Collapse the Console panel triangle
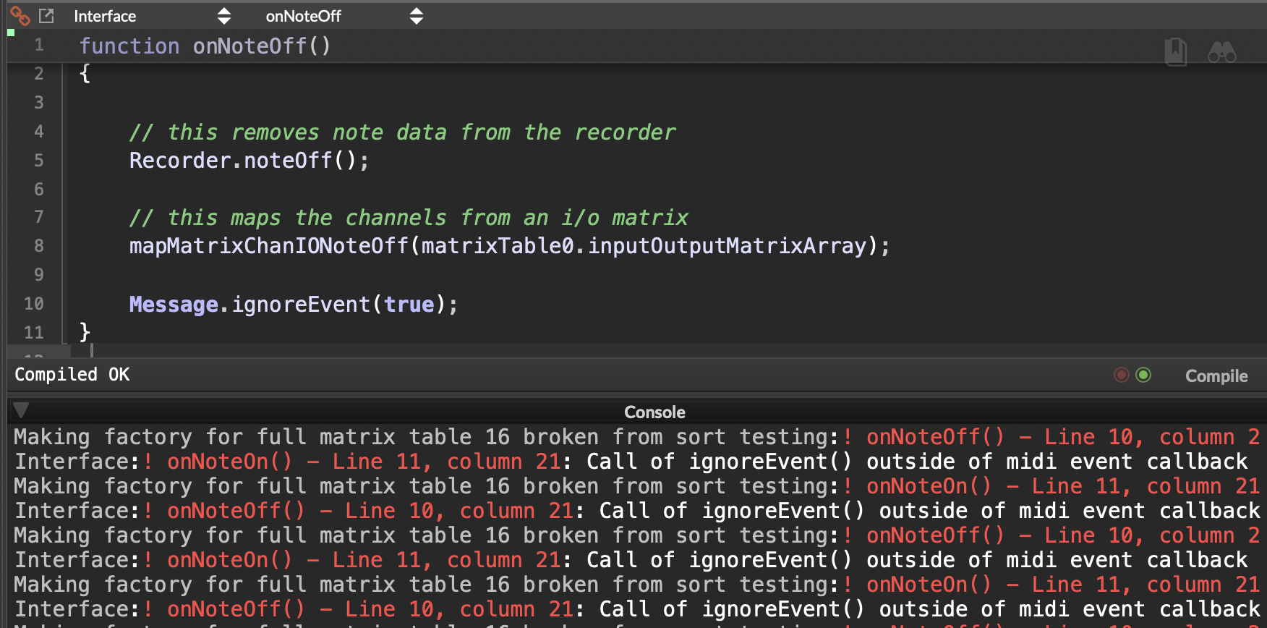 21,410
